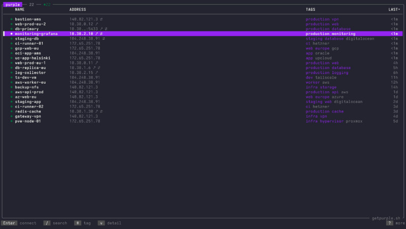
Task: Click the slash search key hint
Action: (55, 223)
